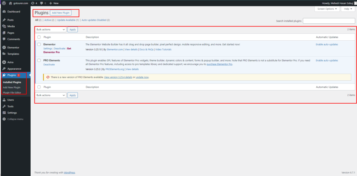
Task: Click the Users icon in sidebar
Action: tap(4, 100)
